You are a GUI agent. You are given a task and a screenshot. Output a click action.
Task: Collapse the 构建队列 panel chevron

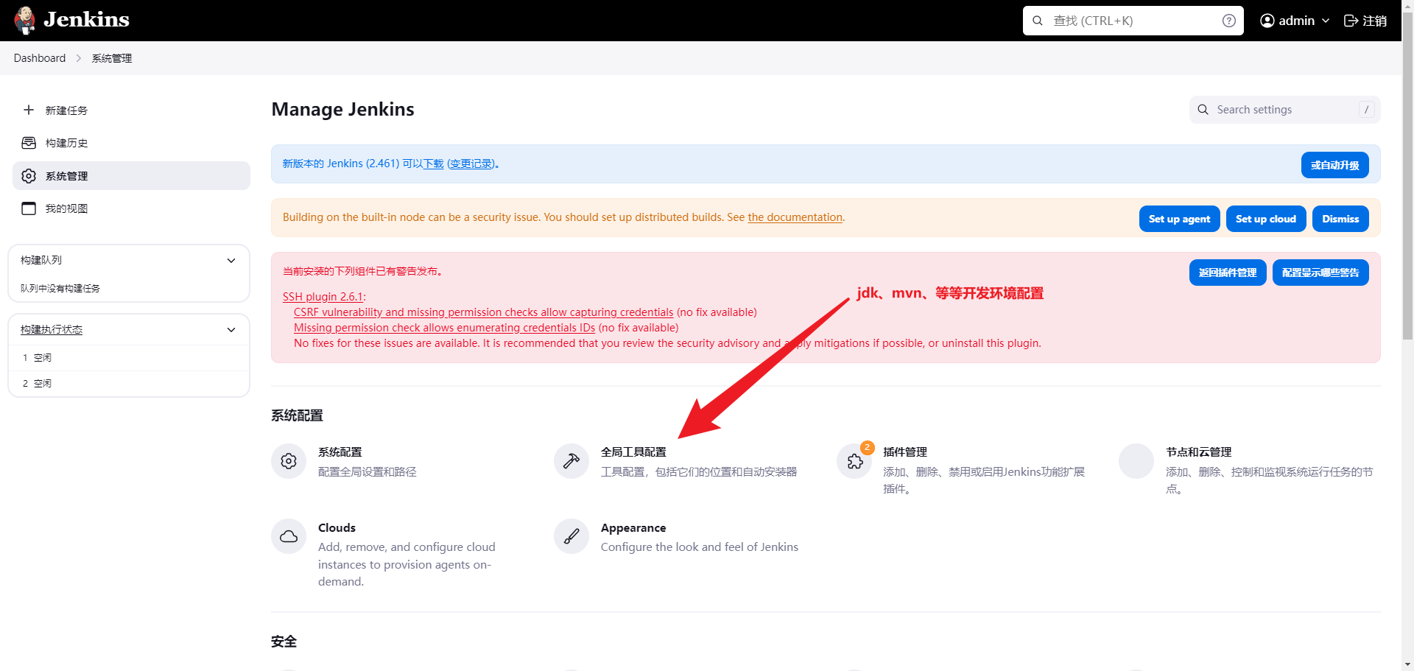[231, 260]
